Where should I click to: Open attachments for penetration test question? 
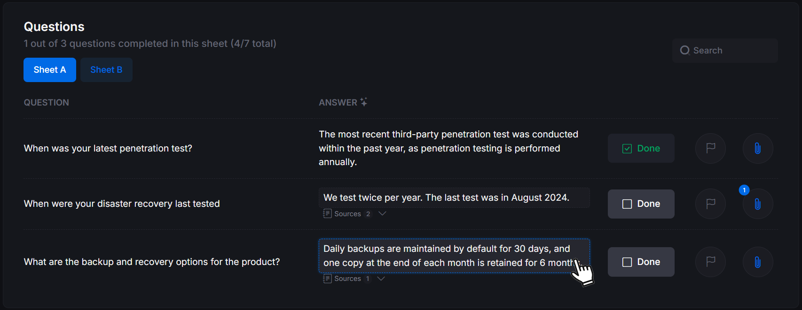click(757, 148)
